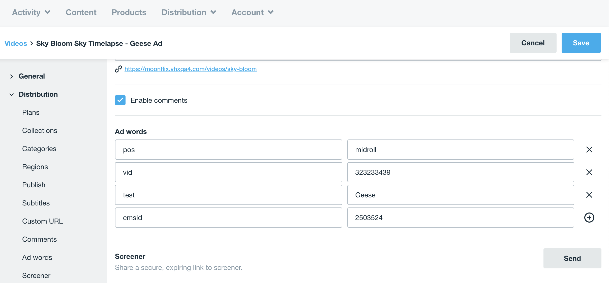Send the screener link
Viewport: 609px width, 283px height.
(572, 258)
